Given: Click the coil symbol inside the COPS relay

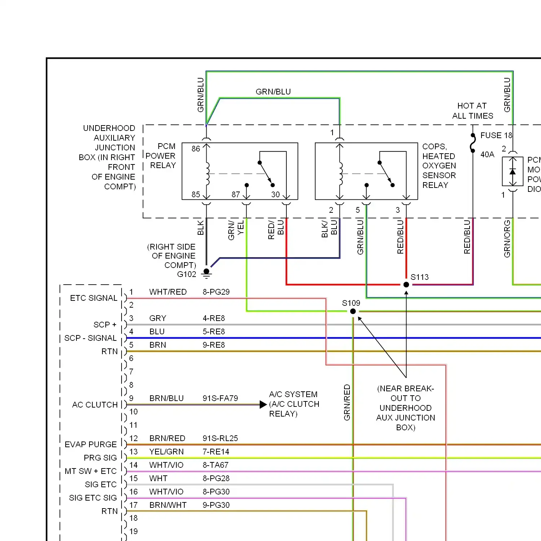Looking at the screenshot, I should [x=341, y=174].
